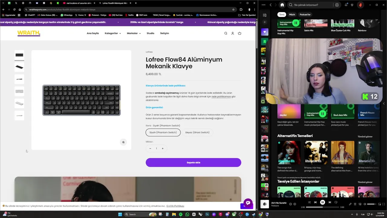
Task: Open Spotify mini player icon
Action: 379,204
